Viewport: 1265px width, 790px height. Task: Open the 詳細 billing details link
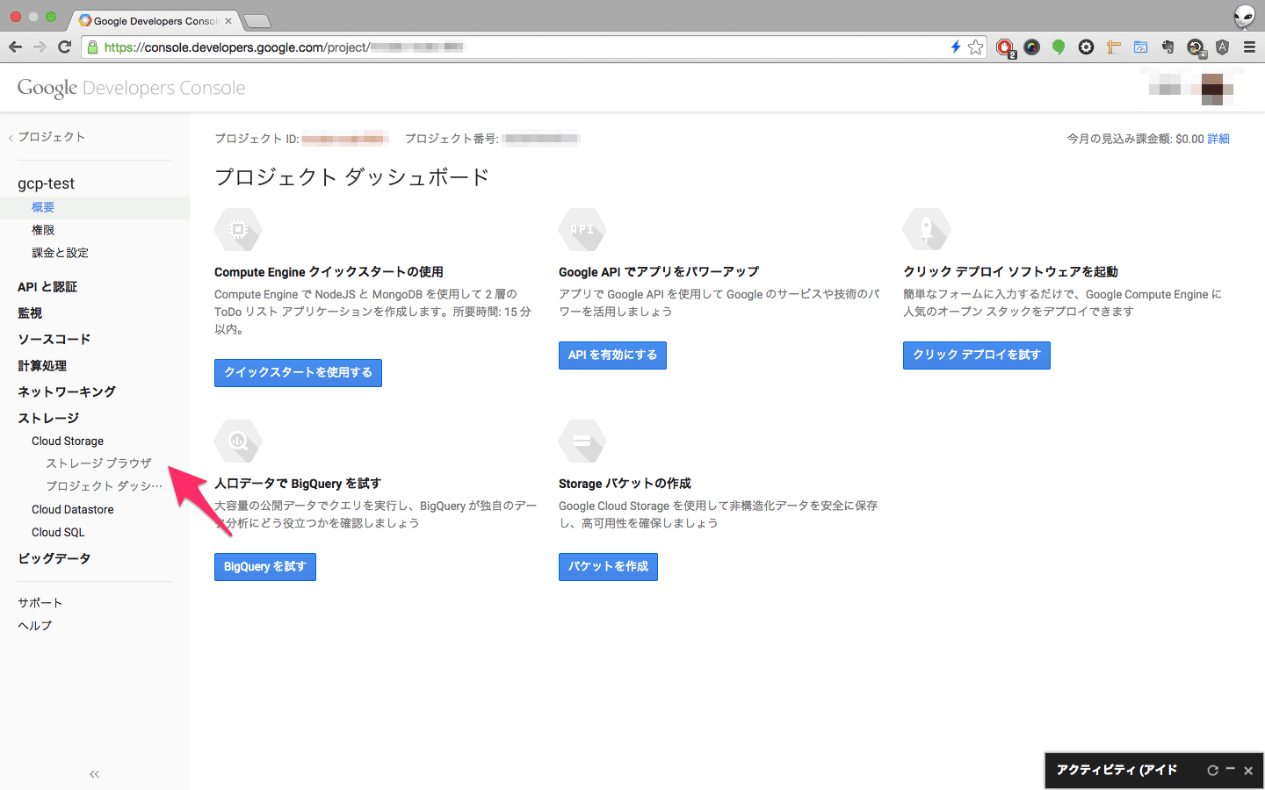tap(1218, 139)
